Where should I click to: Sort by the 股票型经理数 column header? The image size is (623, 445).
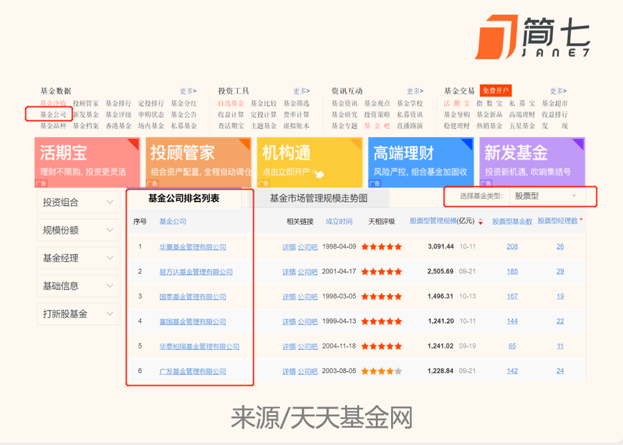click(x=558, y=221)
